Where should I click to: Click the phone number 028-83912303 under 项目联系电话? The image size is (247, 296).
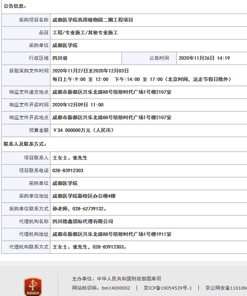click(x=68, y=171)
